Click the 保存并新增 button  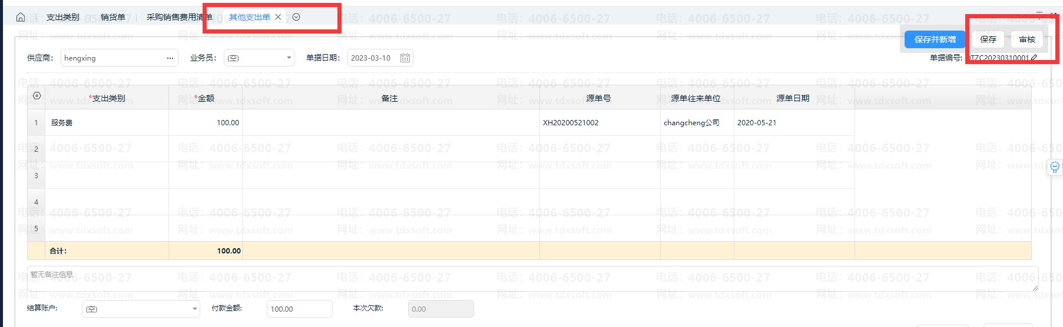pos(935,39)
